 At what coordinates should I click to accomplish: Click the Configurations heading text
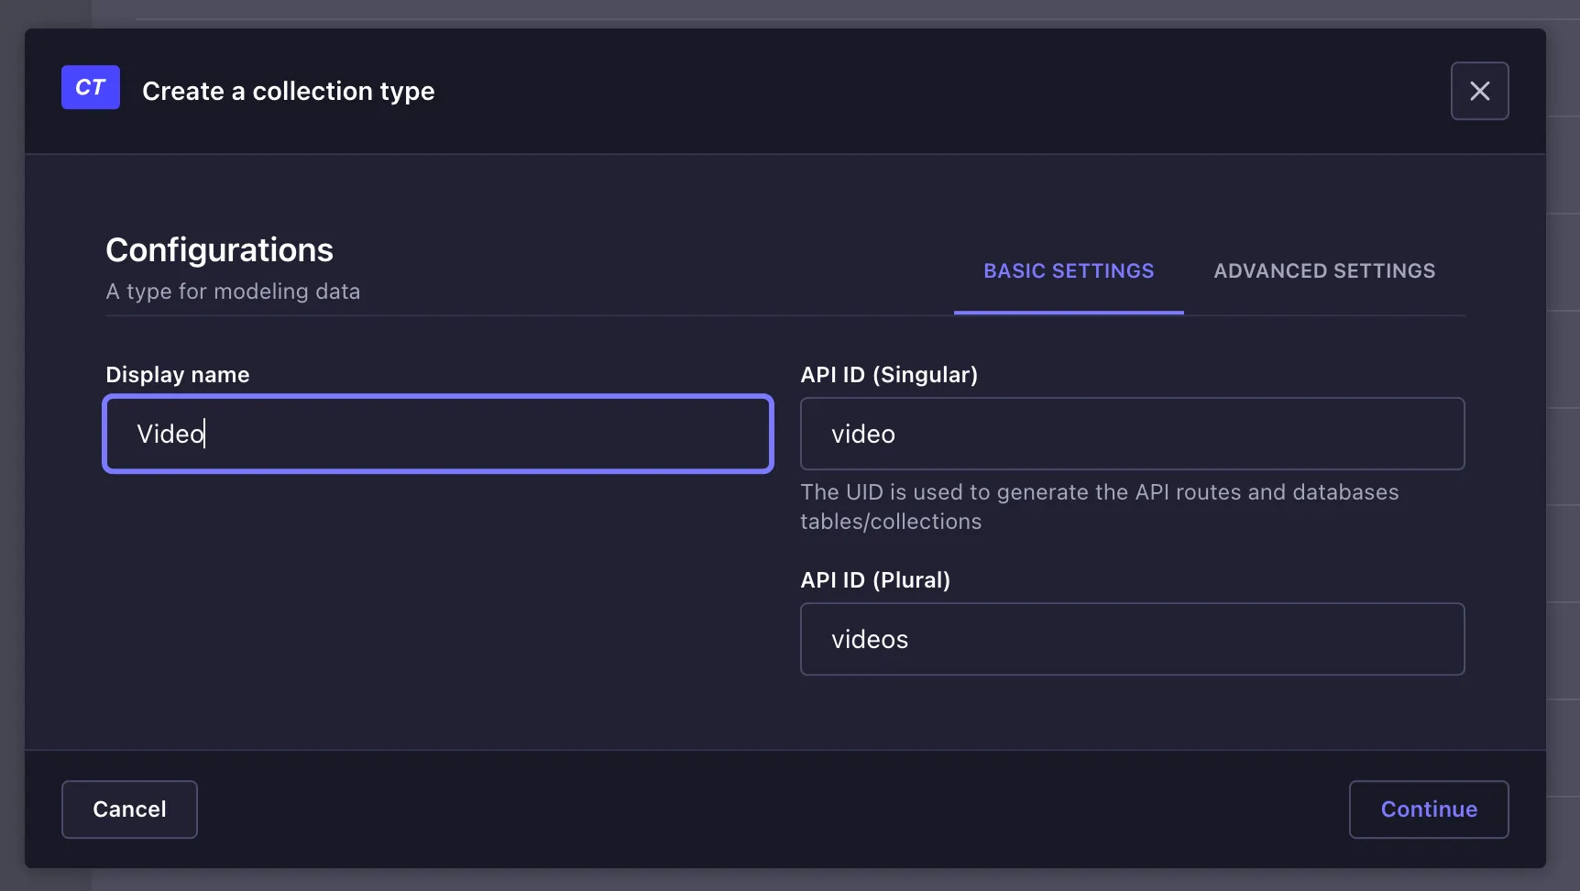coord(219,249)
